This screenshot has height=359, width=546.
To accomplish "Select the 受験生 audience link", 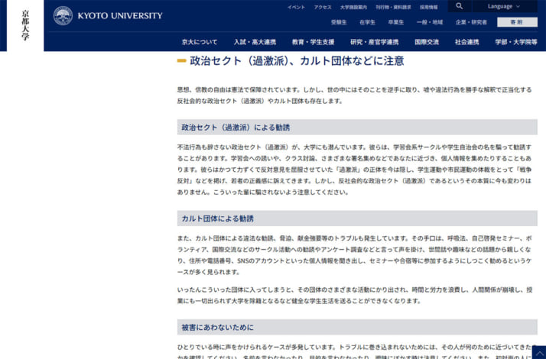I will [339, 22].
